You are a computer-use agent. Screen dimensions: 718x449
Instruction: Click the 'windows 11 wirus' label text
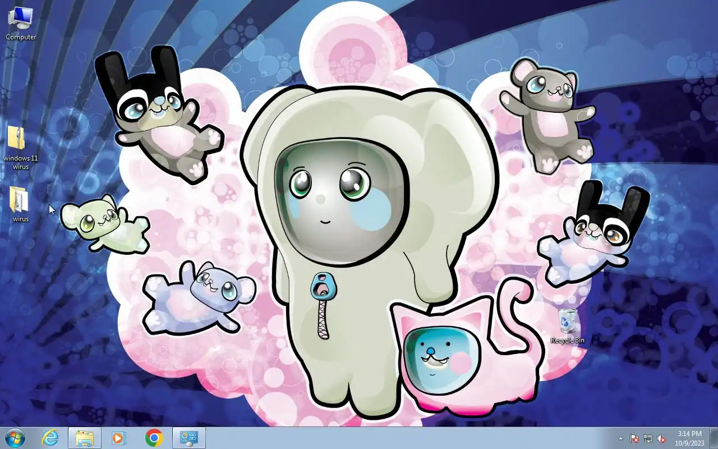click(x=21, y=162)
